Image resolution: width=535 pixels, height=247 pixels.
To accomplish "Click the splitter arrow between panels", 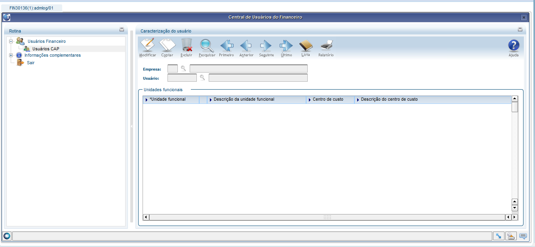I will pos(131,126).
